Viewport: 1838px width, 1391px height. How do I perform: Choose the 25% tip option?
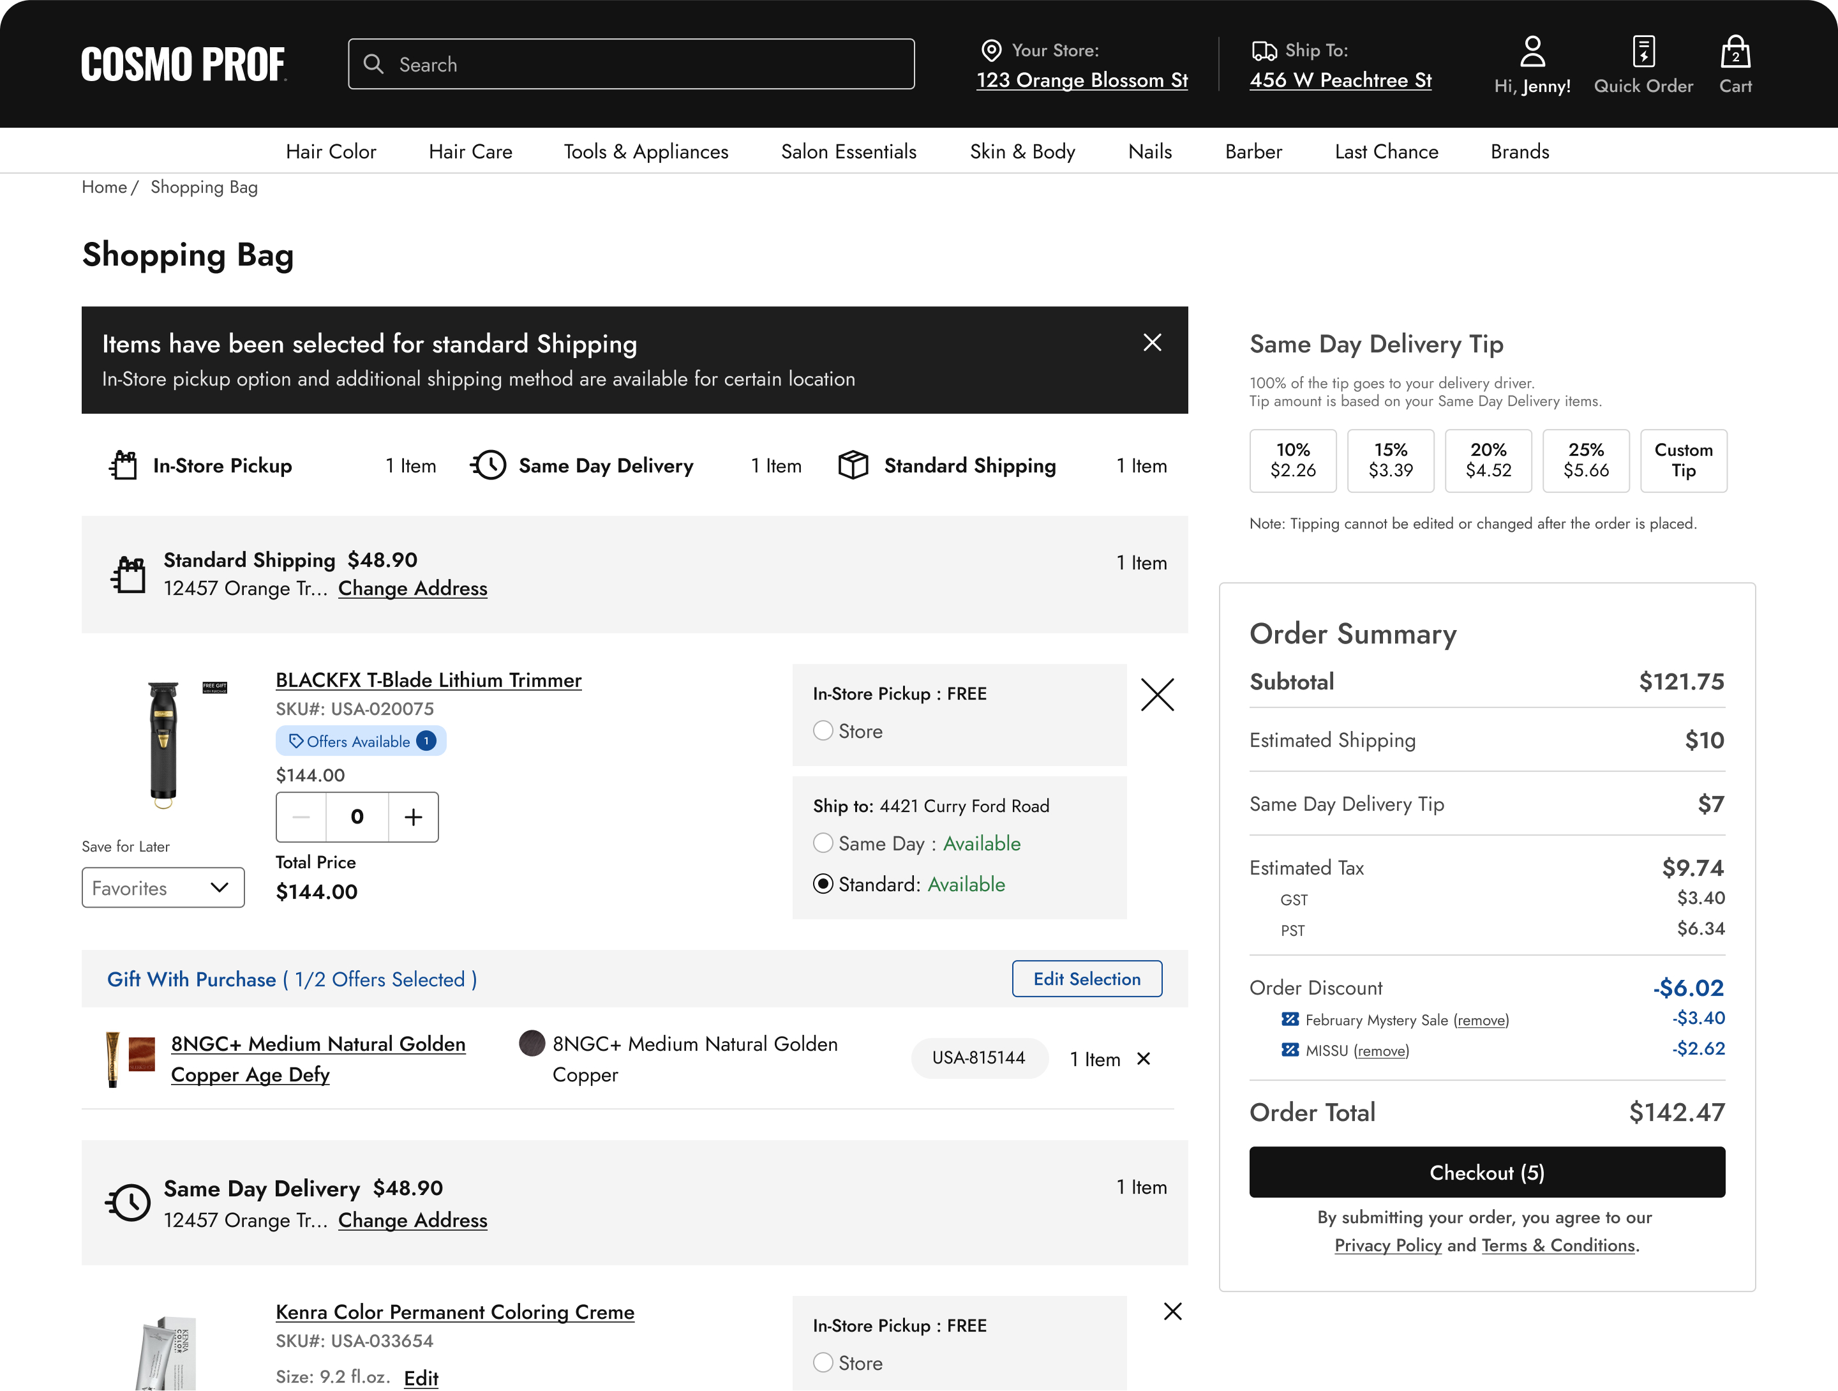[1586, 460]
